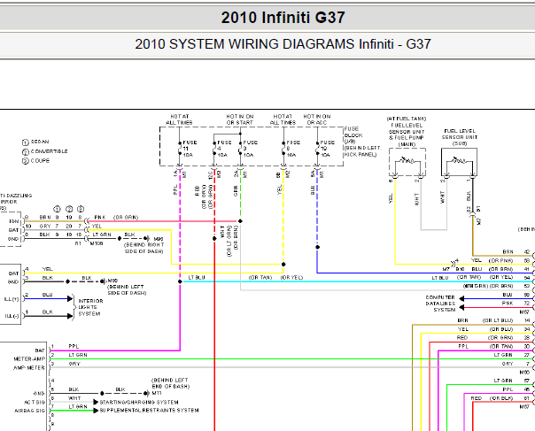Click the "HOT IN ON OR START" heading
Screen dimensions: 535x431
(240, 119)
